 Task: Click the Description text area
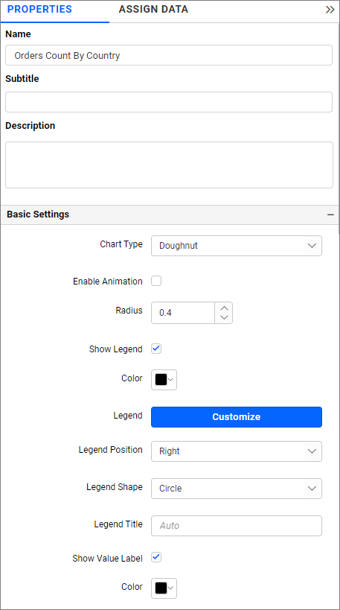coord(169,165)
